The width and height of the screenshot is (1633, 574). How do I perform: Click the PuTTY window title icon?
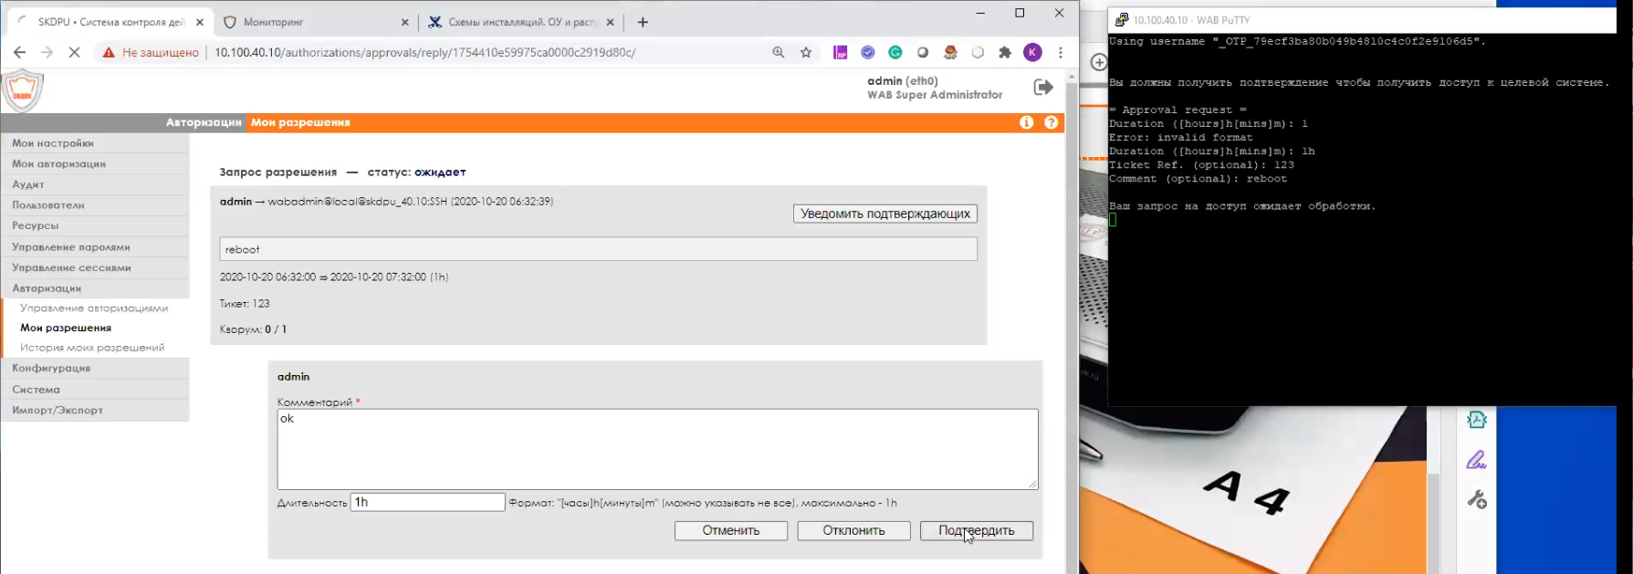pyautogui.click(x=1122, y=20)
